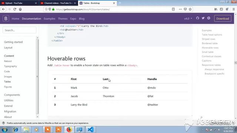Reload the page with the refresh icon
The height and width of the screenshot is (133, 237).
[x=15, y=9]
